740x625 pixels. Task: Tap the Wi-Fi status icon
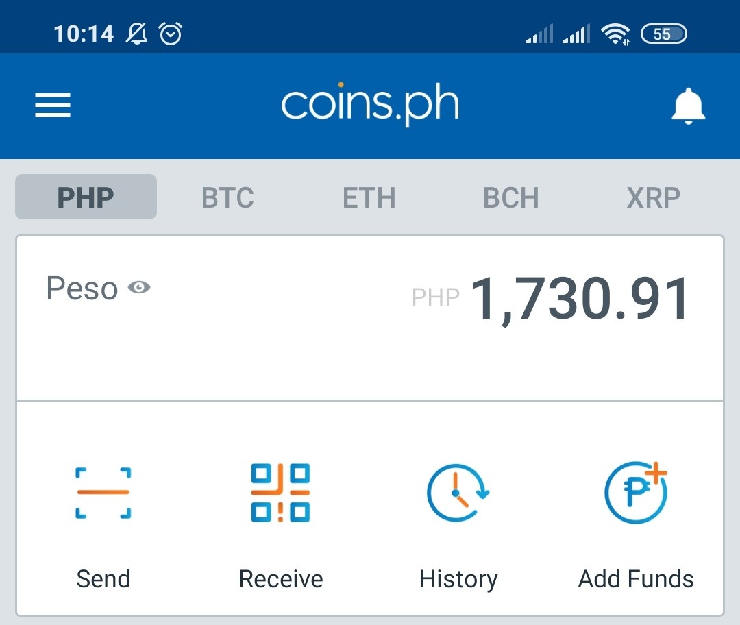(x=615, y=34)
